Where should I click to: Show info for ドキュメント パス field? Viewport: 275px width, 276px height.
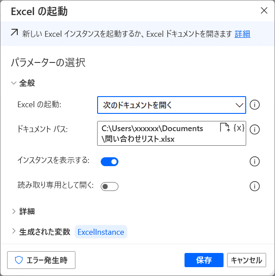(255, 129)
